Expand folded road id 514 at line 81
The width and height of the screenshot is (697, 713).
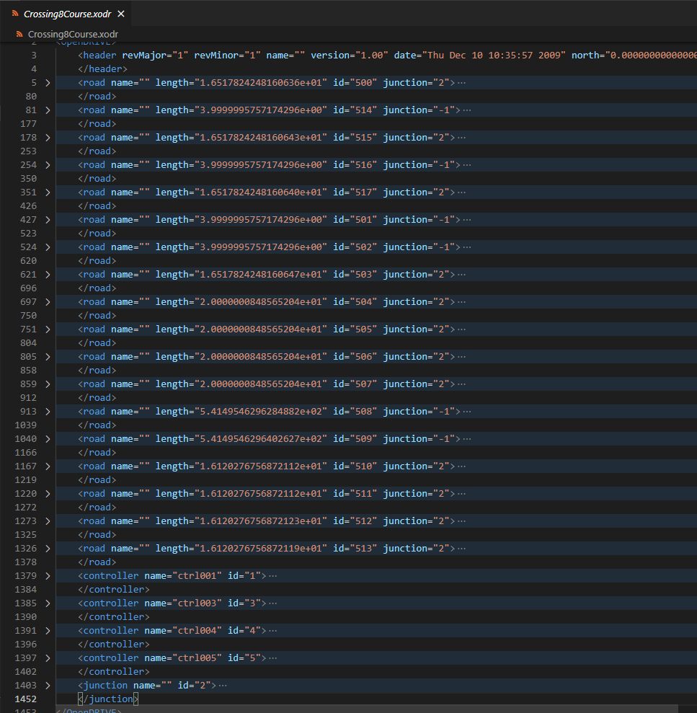(x=48, y=110)
